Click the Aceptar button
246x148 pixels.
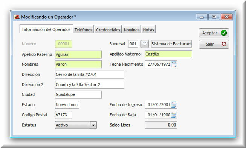pos(214,33)
